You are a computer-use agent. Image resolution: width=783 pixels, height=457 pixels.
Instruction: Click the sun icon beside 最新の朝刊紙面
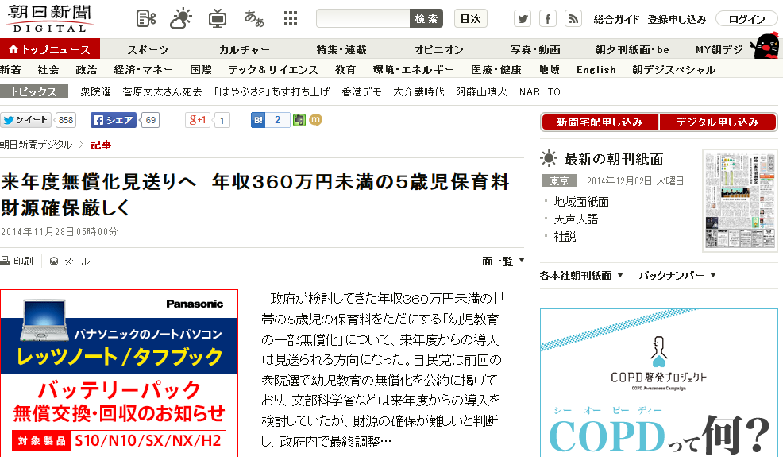coord(548,158)
